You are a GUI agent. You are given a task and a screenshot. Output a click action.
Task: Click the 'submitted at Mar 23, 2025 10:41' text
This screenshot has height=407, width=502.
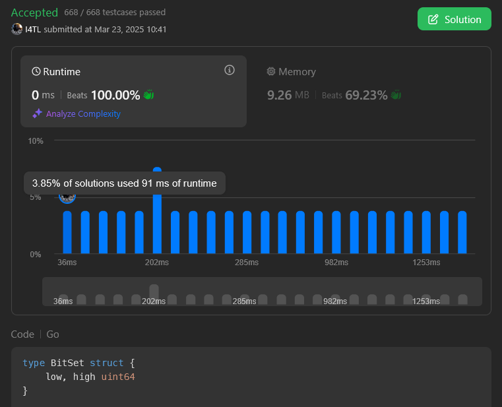[105, 30]
